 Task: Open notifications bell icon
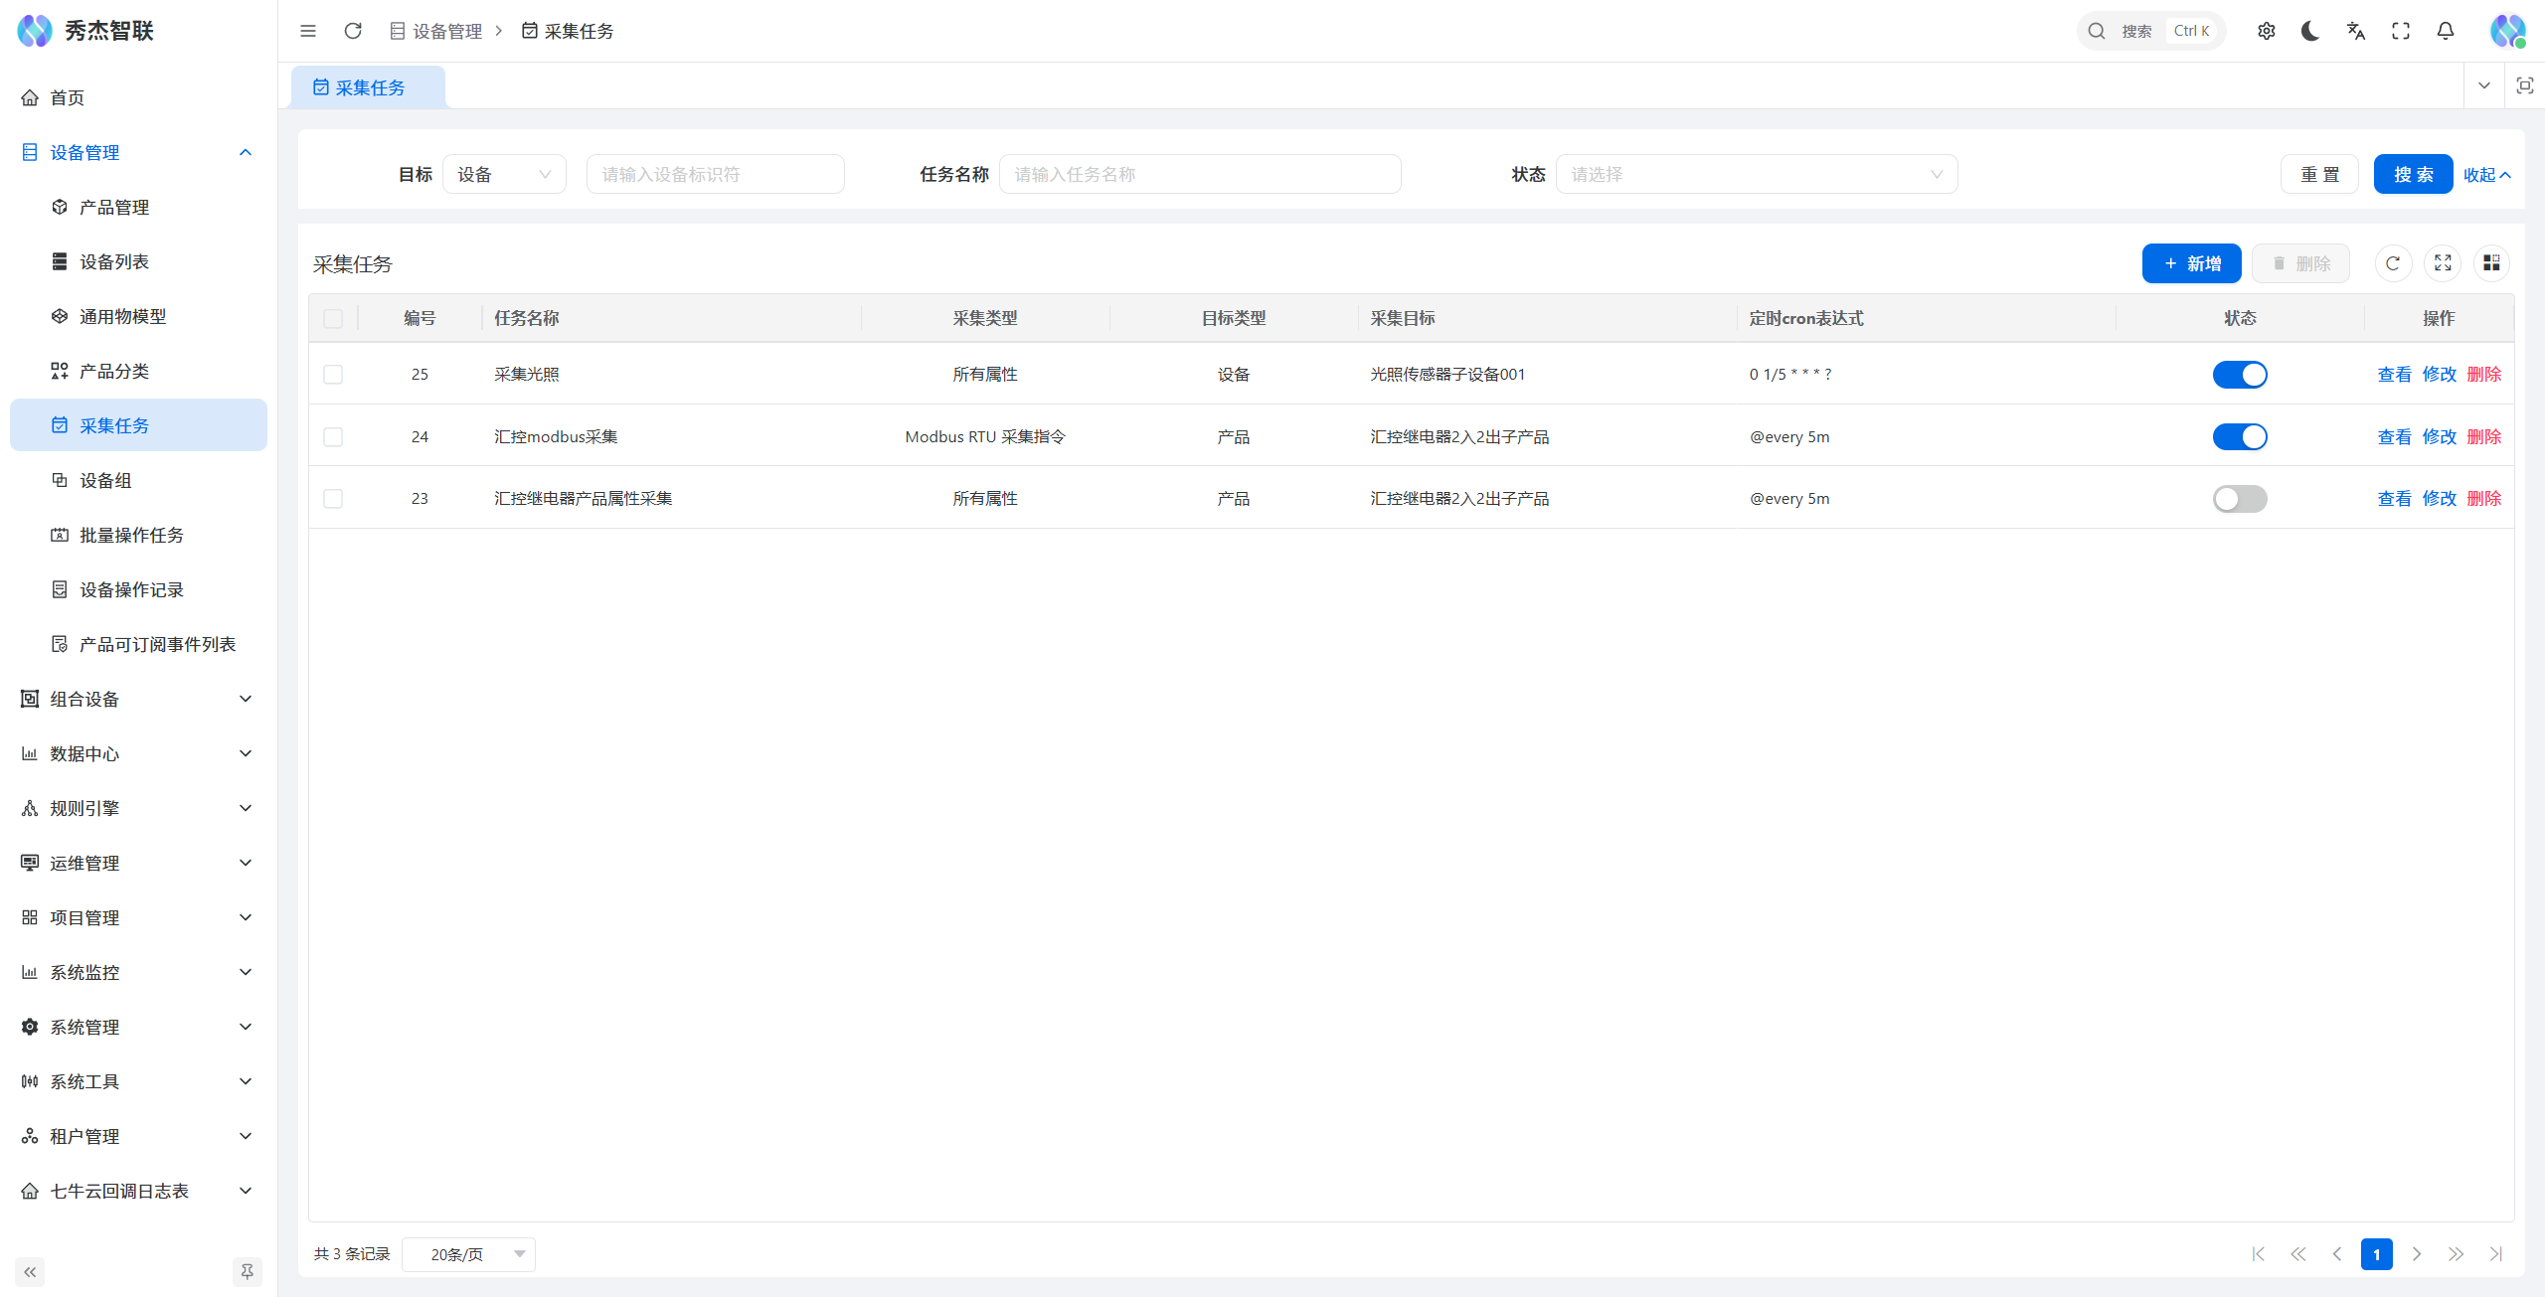pyautogui.click(x=2445, y=31)
